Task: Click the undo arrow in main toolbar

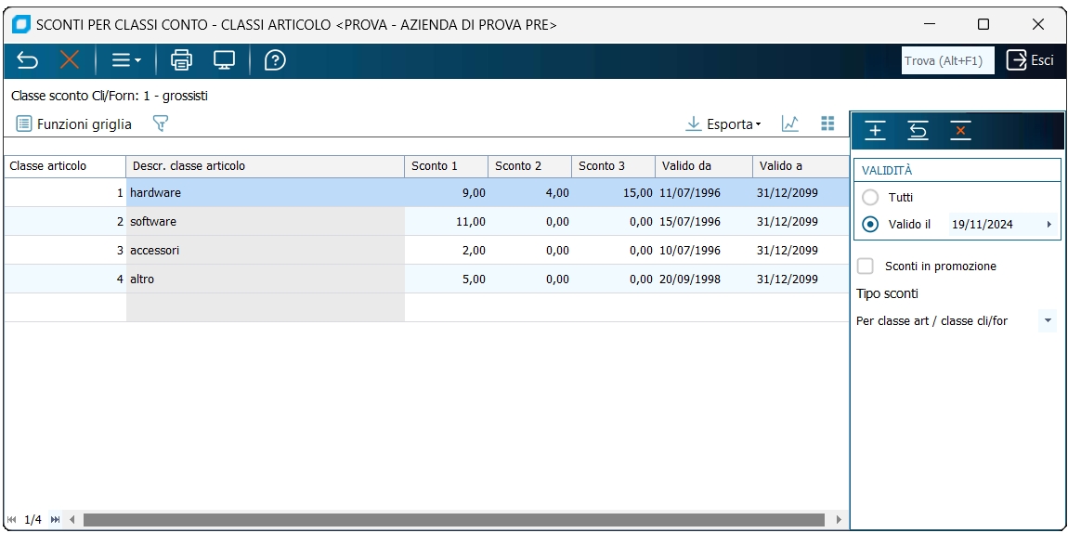Action: pos(27,60)
